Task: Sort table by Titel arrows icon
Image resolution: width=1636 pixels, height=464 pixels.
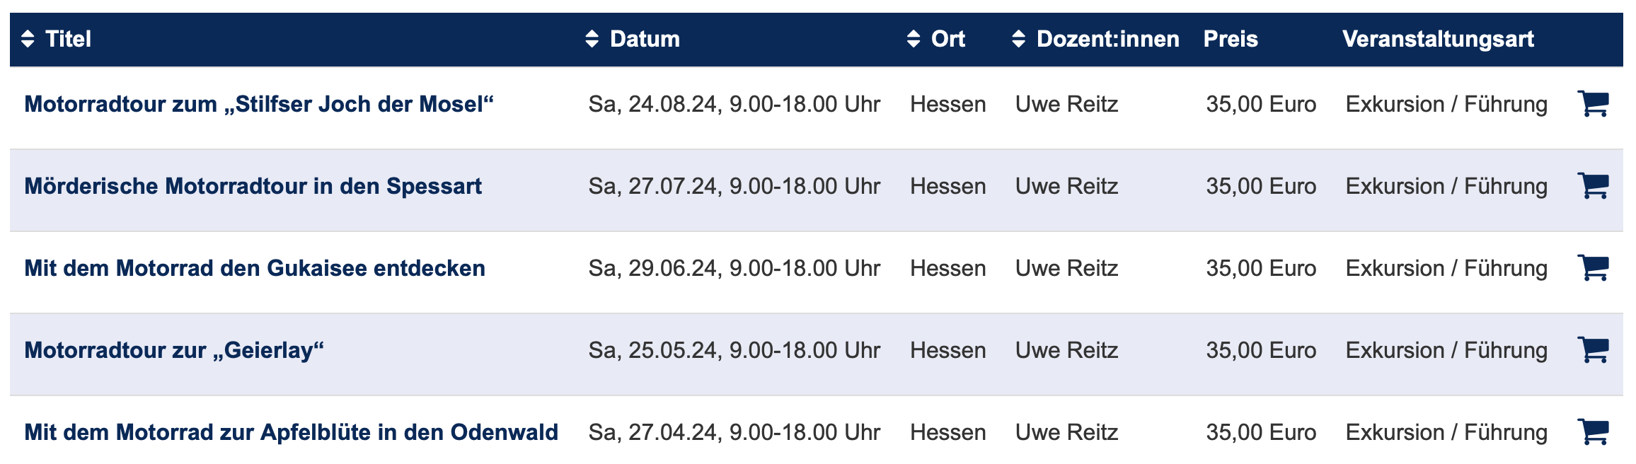Action: tap(28, 39)
